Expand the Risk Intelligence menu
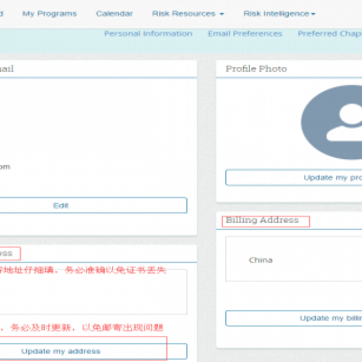The width and height of the screenshot is (362, 362). 279,14
